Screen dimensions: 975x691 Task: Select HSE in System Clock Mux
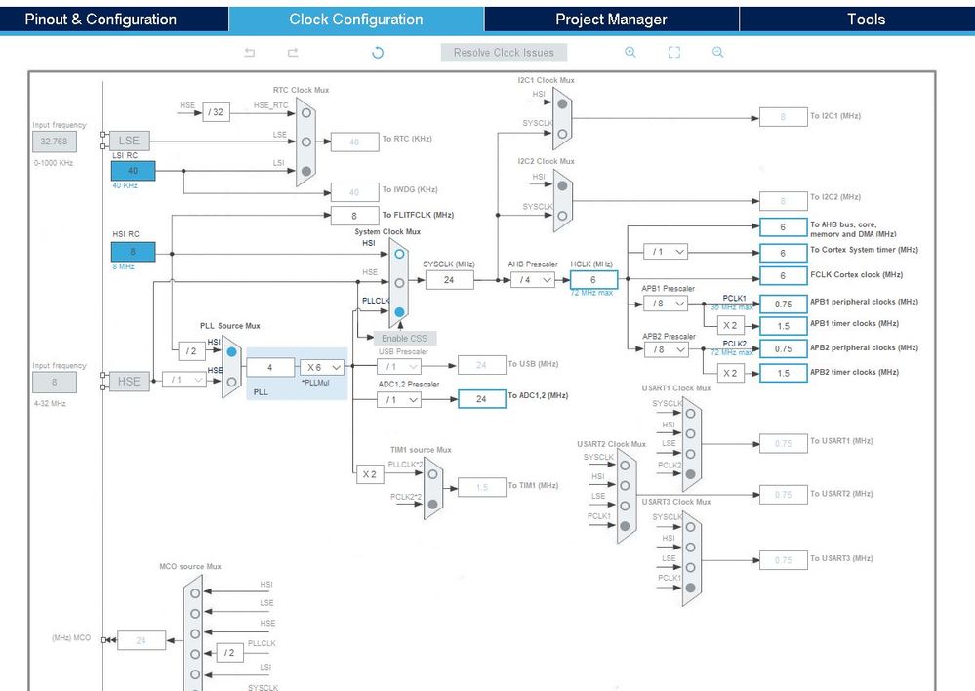(399, 283)
